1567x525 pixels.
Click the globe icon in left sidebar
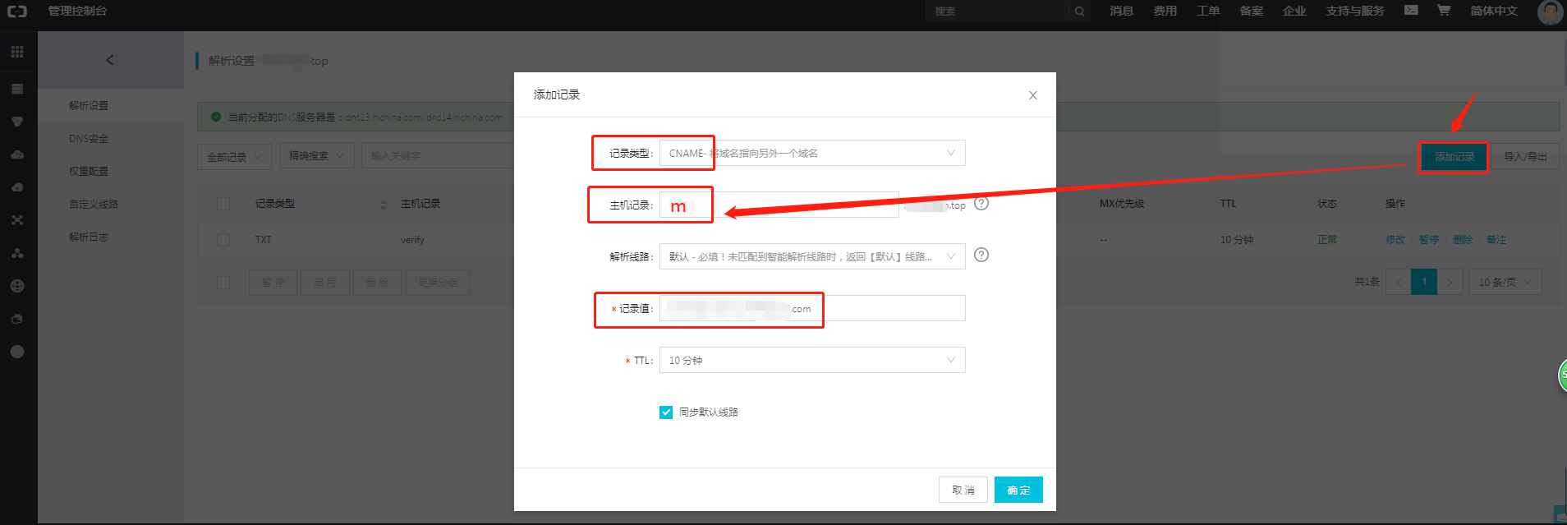17,286
